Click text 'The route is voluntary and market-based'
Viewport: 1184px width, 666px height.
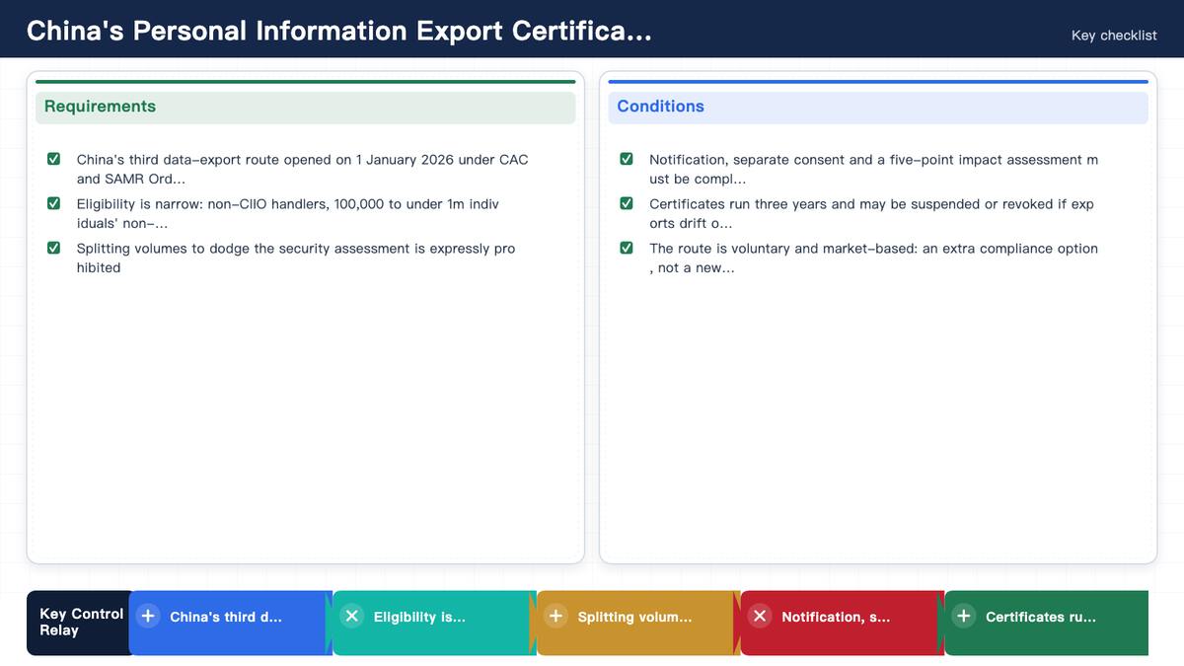(783, 249)
